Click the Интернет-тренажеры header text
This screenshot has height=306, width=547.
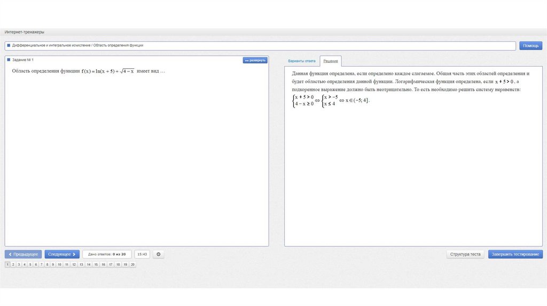[25, 32]
